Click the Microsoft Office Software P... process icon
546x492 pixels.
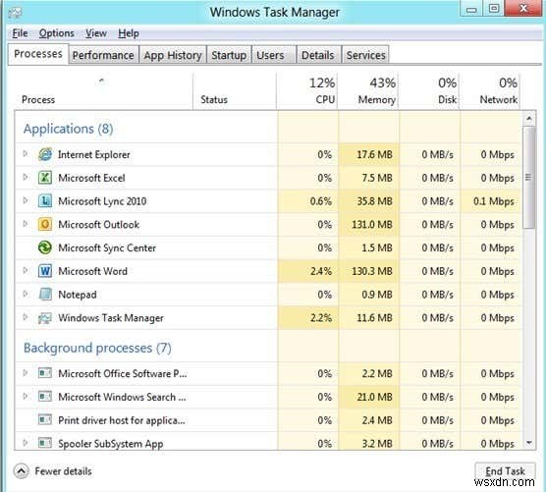45,373
